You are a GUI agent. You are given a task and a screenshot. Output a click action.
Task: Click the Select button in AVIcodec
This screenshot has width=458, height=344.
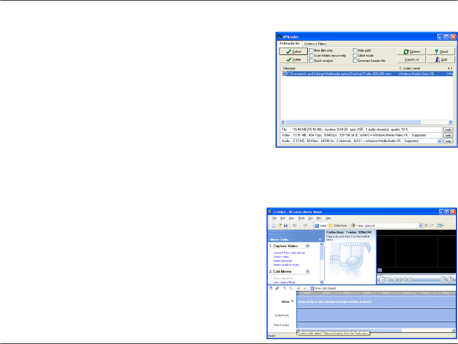point(293,51)
